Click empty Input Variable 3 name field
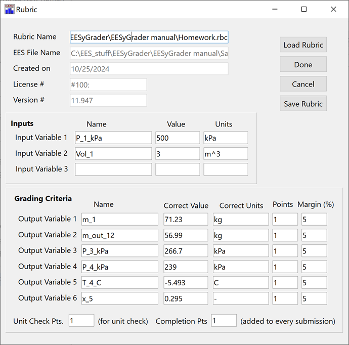Viewport: 349px width, 345px height. (113, 169)
